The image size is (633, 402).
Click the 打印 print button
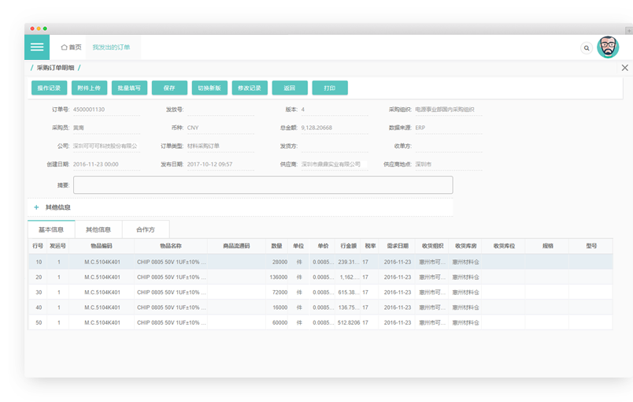[x=330, y=88]
